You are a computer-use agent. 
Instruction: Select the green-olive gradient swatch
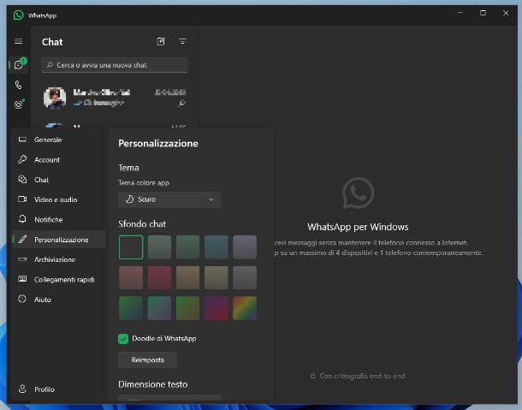pyautogui.click(x=187, y=308)
